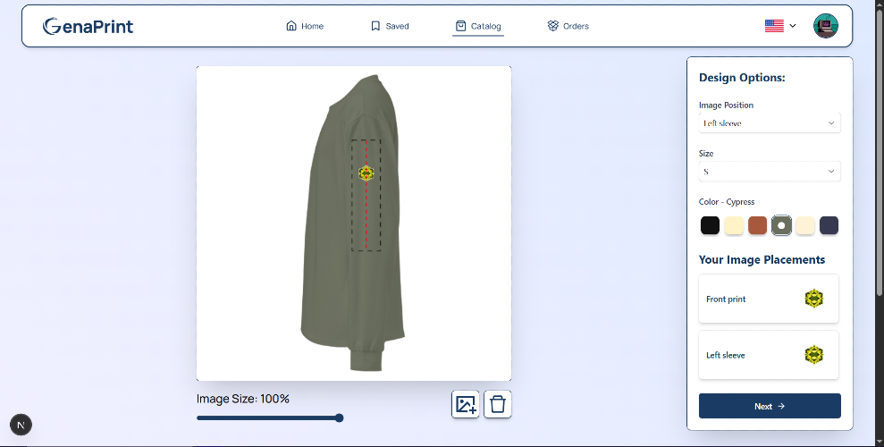
Task: Click the Orders boxes icon
Action: pyautogui.click(x=552, y=26)
